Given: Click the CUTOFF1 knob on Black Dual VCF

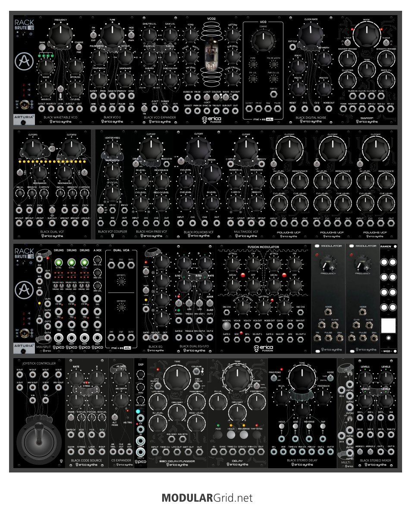Looking at the screenshot, I should [33, 148].
